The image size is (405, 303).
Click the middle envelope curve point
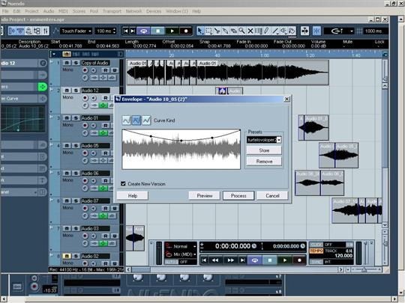(181, 141)
